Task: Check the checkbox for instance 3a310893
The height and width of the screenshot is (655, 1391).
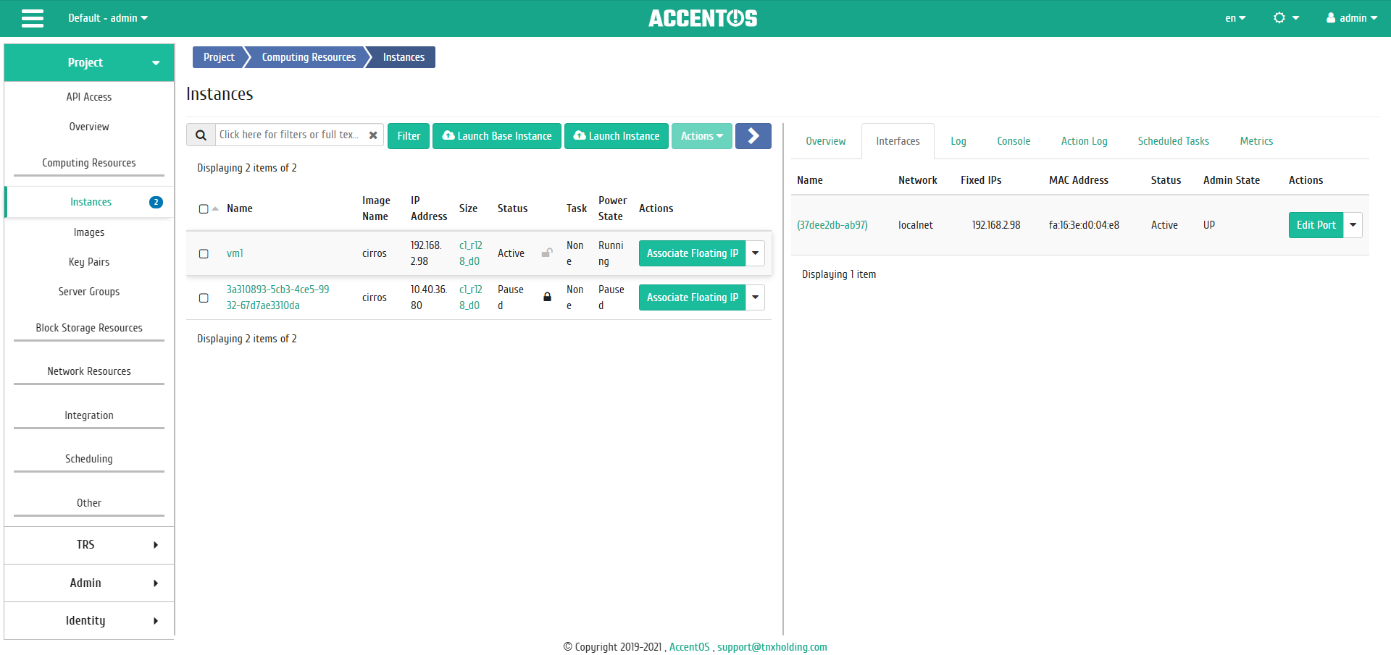Action: pos(204,297)
